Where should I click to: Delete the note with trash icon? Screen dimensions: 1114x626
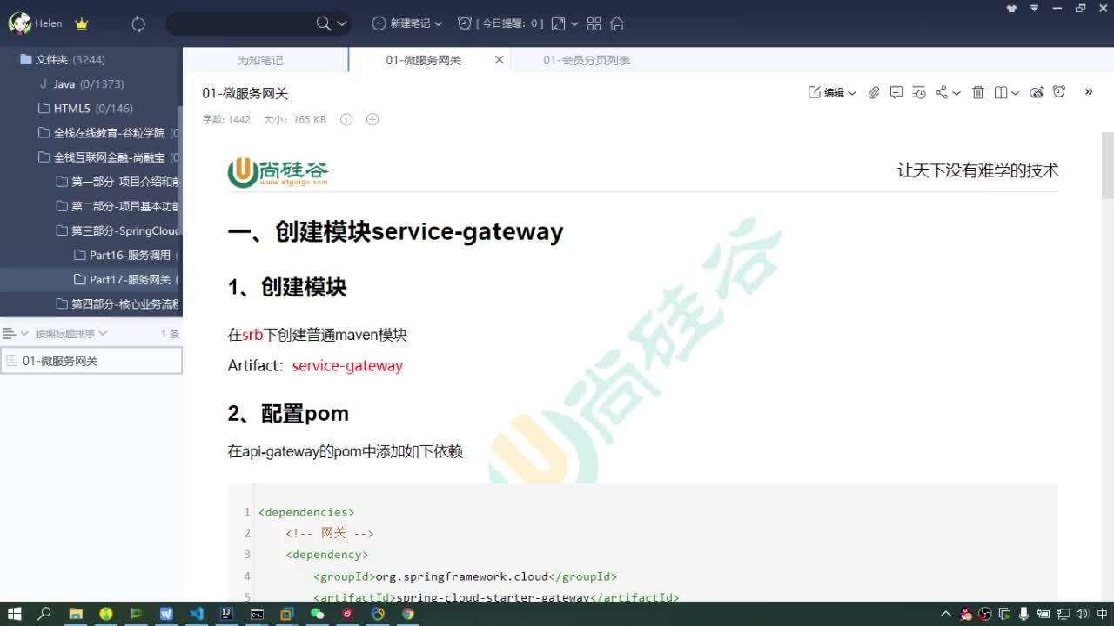978,92
